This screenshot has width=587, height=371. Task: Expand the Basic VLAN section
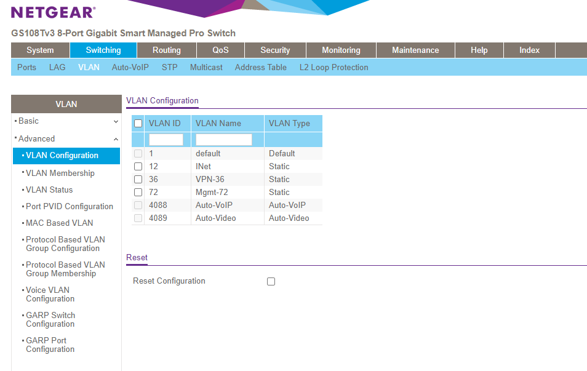pos(66,121)
